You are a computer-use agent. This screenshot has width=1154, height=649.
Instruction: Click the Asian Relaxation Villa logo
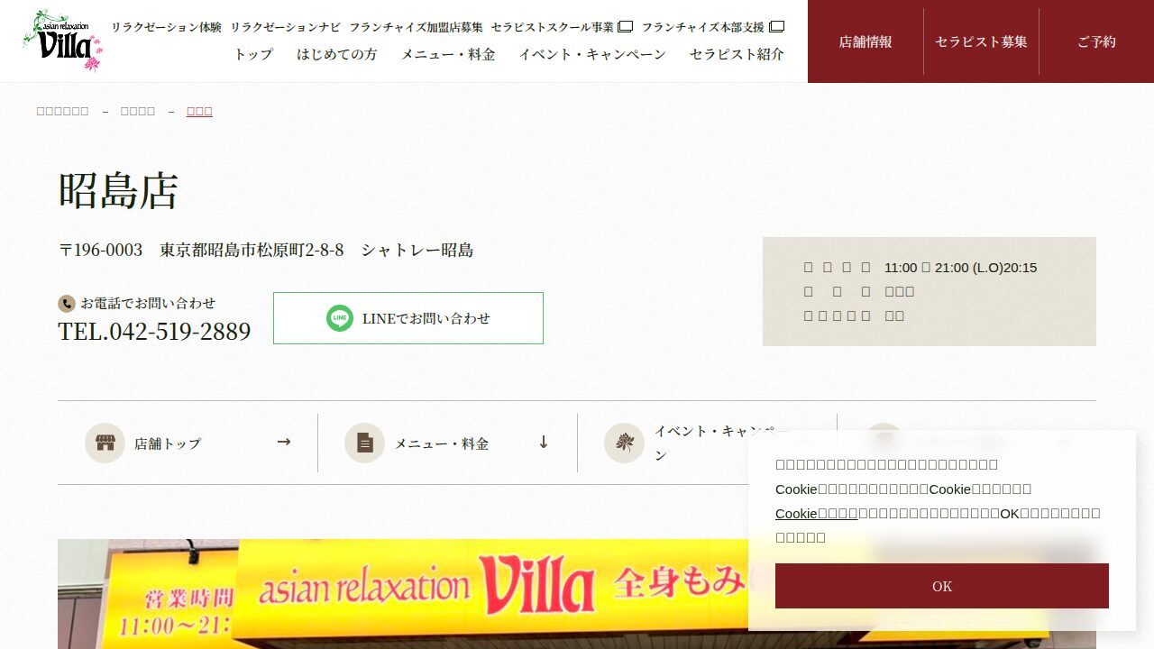(x=62, y=41)
